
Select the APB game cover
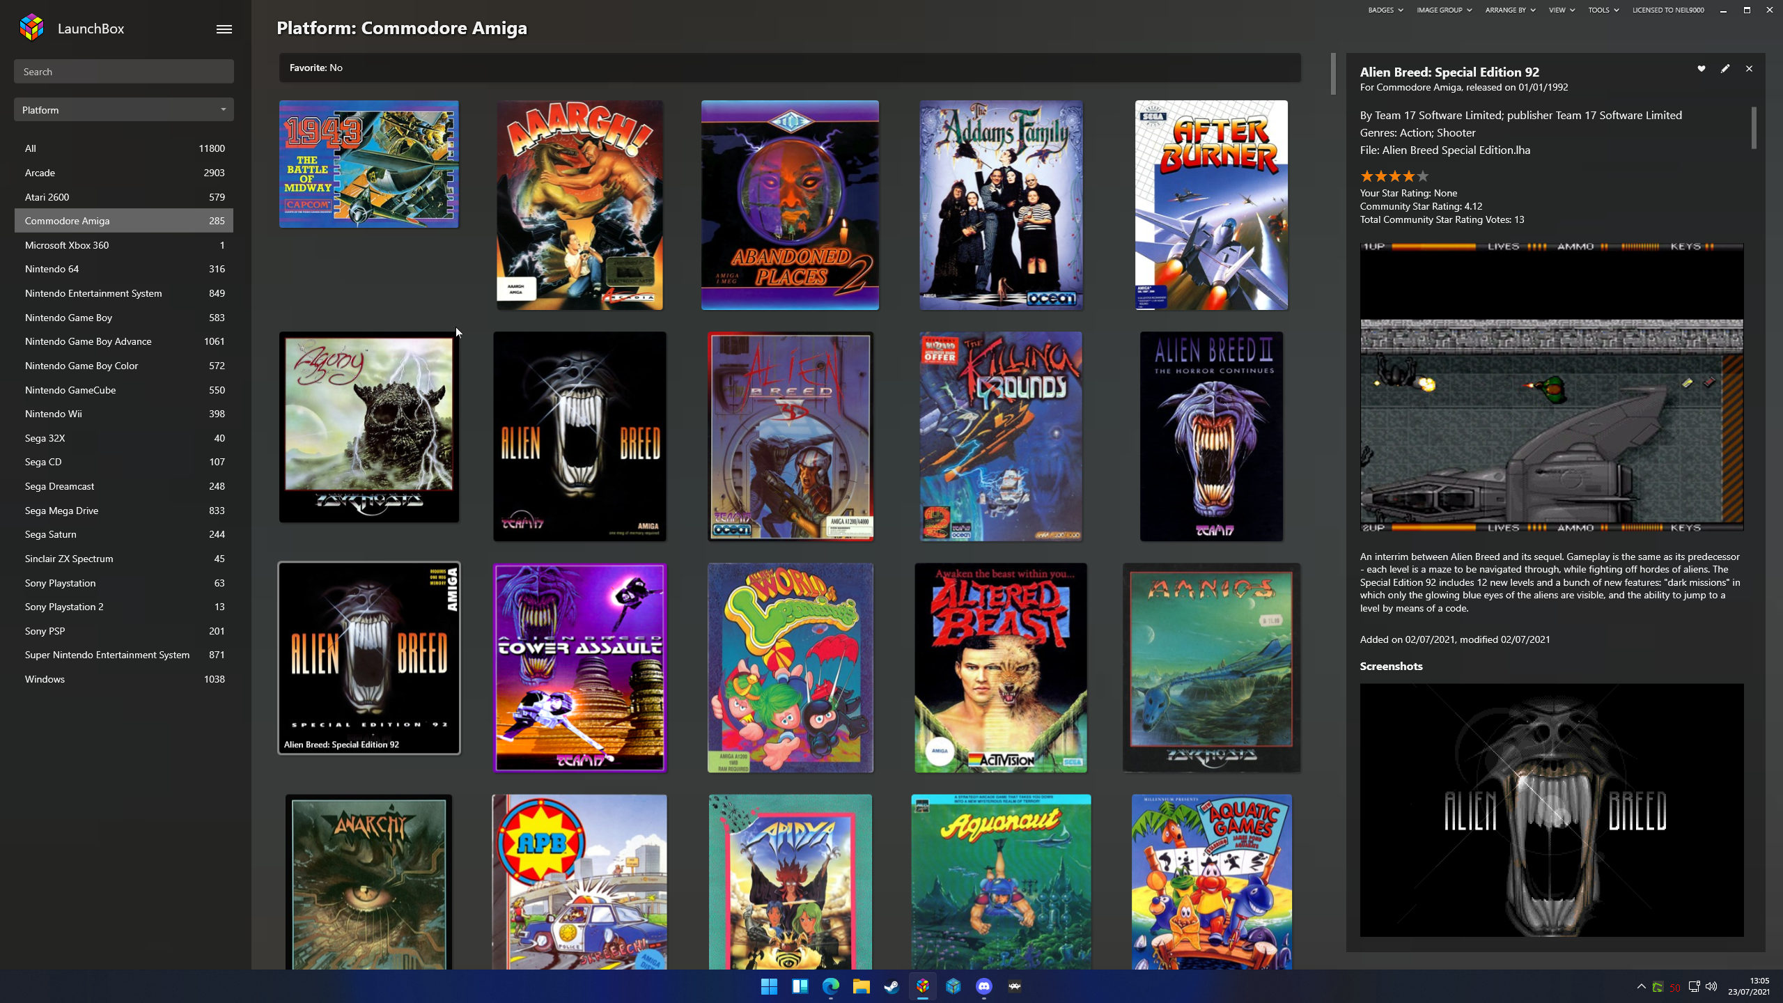[x=579, y=882]
